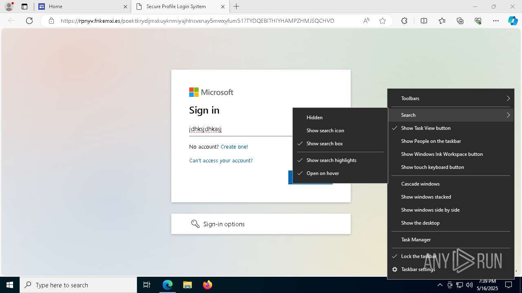This screenshot has width=522, height=293.
Task: Choose Show the desktop
Action: click(451, 223)
